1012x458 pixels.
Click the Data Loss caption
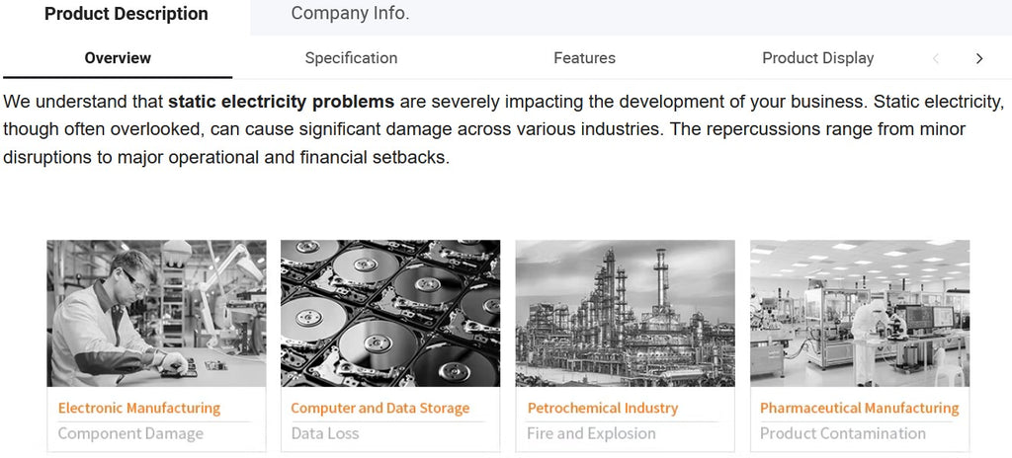click(x=325, y=433)
